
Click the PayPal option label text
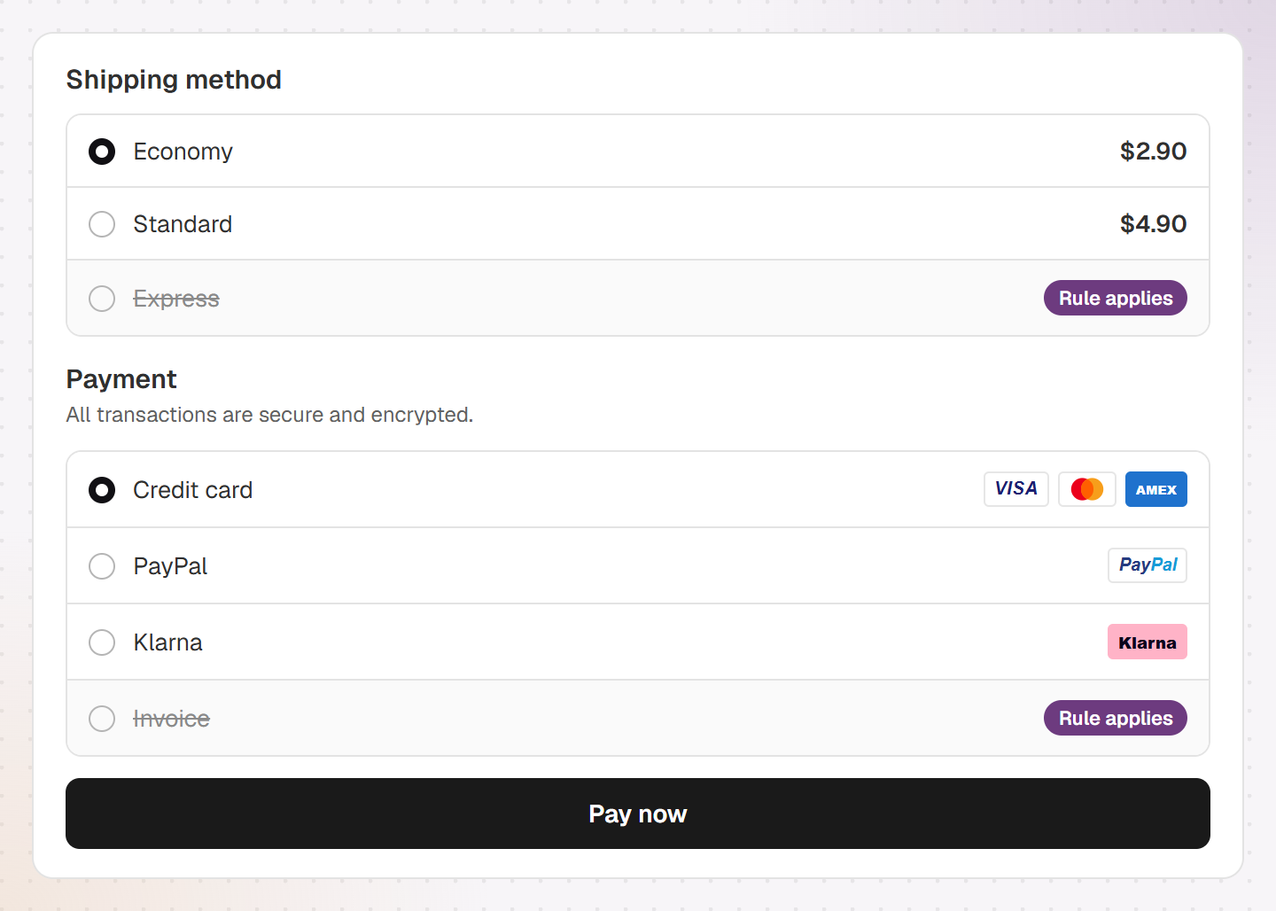(170, 567)
